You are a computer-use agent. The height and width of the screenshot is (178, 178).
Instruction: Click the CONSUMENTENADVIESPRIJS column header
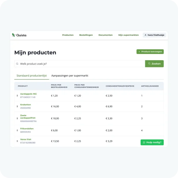click(120, 86)
